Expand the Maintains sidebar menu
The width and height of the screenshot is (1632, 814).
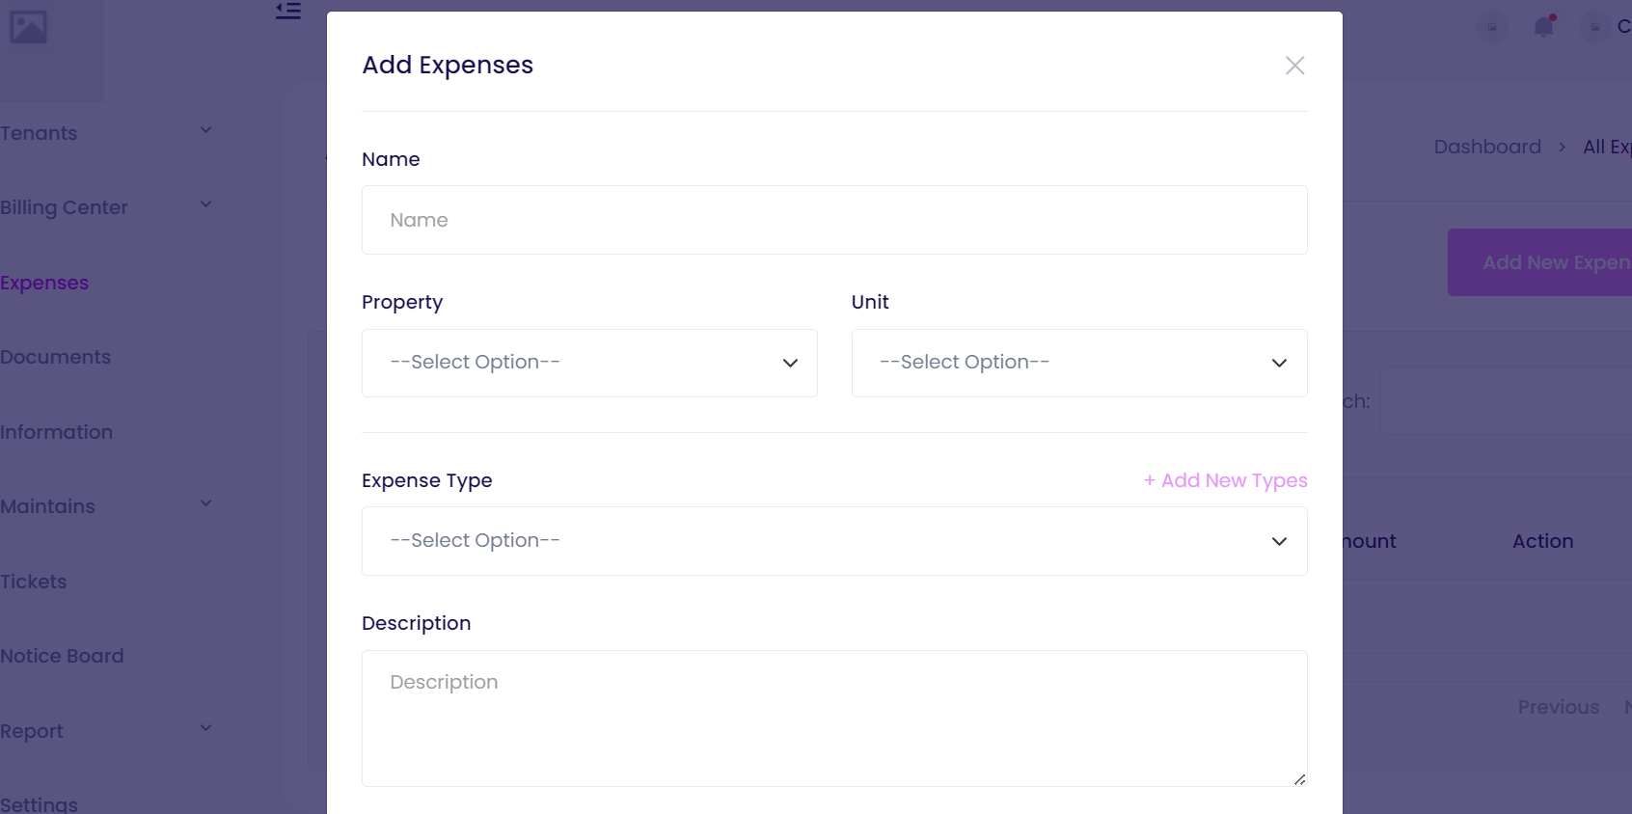pyautogui.click(x=205, y=504)
